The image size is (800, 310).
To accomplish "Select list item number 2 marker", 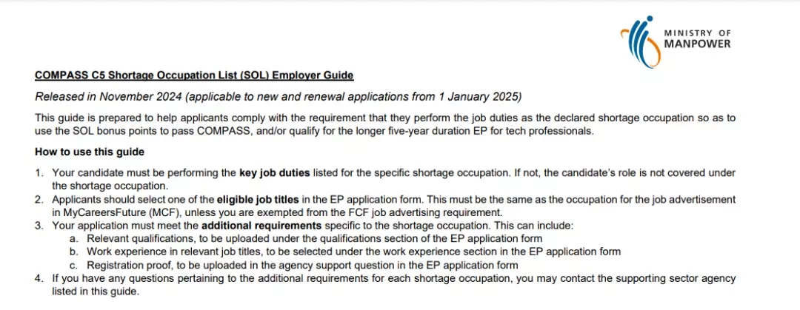I will click(x=39, y=199).
